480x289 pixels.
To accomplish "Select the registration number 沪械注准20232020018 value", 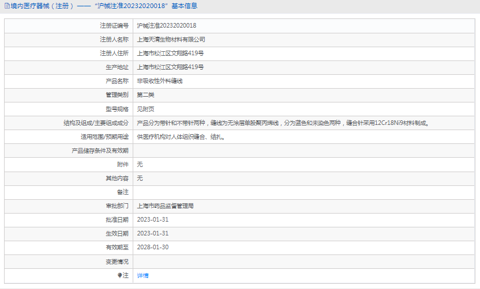I will 167,26.
